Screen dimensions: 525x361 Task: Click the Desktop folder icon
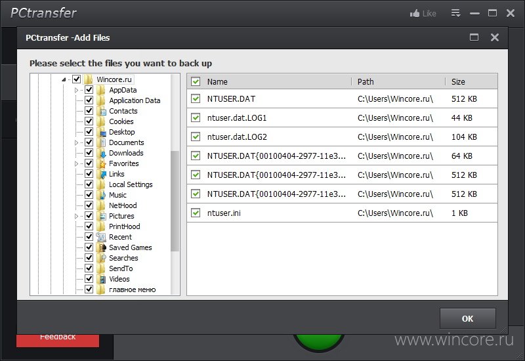(100, 132)
